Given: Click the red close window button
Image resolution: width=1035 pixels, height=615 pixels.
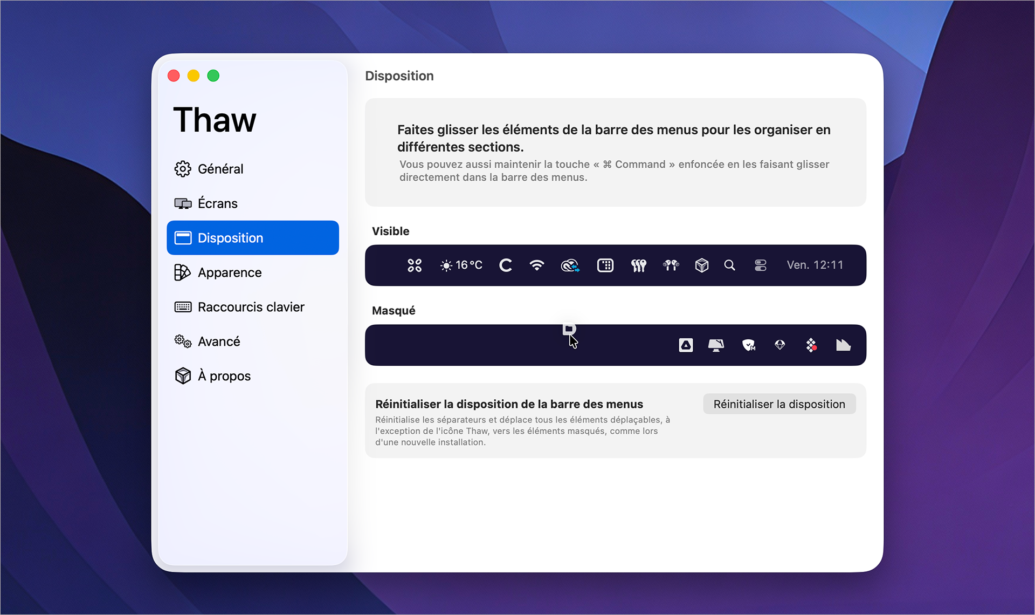Looking at the screenshot, I should 174,76.
